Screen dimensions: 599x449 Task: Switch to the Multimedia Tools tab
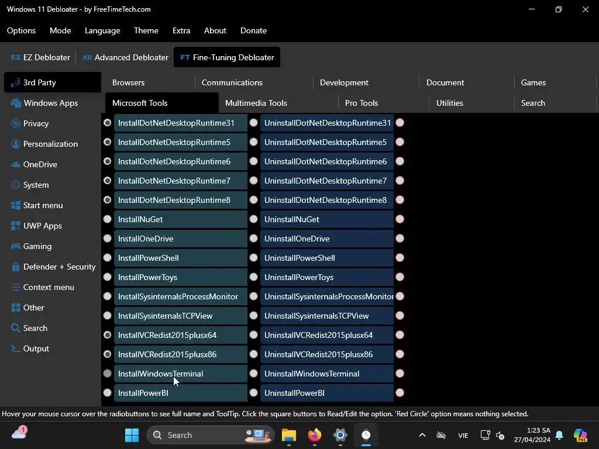tap(278, 103)
